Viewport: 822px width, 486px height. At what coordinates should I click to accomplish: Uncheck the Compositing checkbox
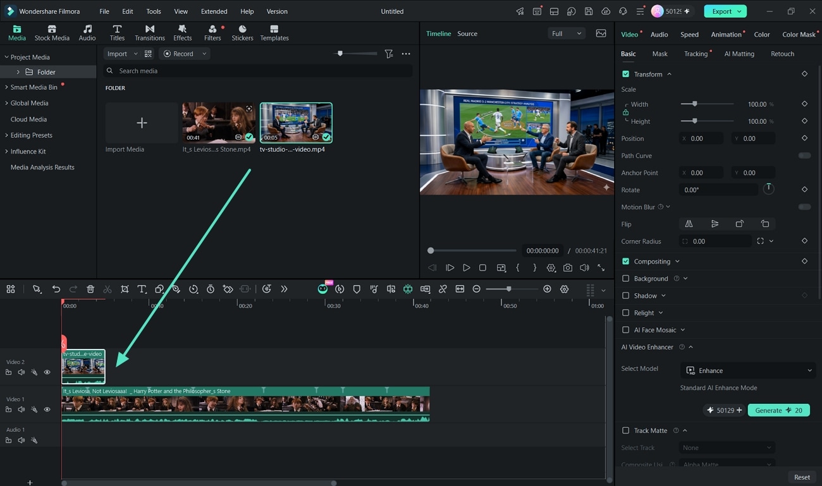pos(625,261)
